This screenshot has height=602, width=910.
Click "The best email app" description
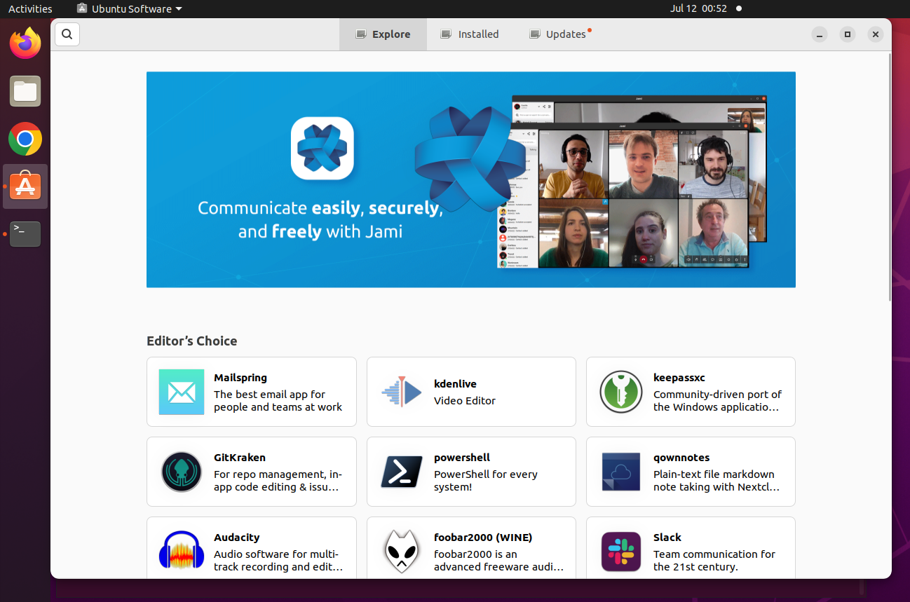pos(278,401)
